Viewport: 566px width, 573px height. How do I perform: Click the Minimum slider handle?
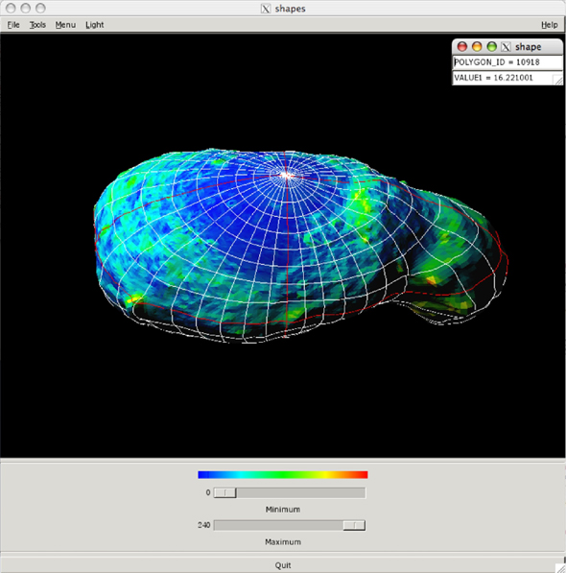pyautogui.click(x=224, y=492)
